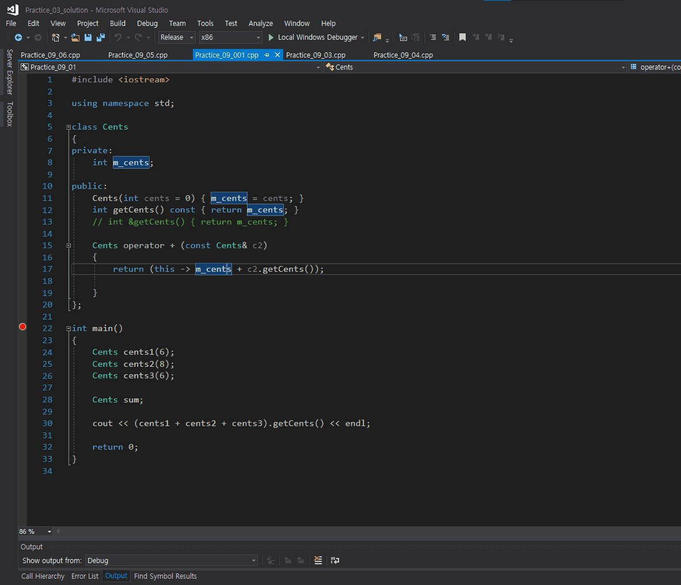This screenshot has height=585, width=681.
Task: Click the Comment Out Selected Lines icon
Action: pyautogui.click(x=433, y=37)
